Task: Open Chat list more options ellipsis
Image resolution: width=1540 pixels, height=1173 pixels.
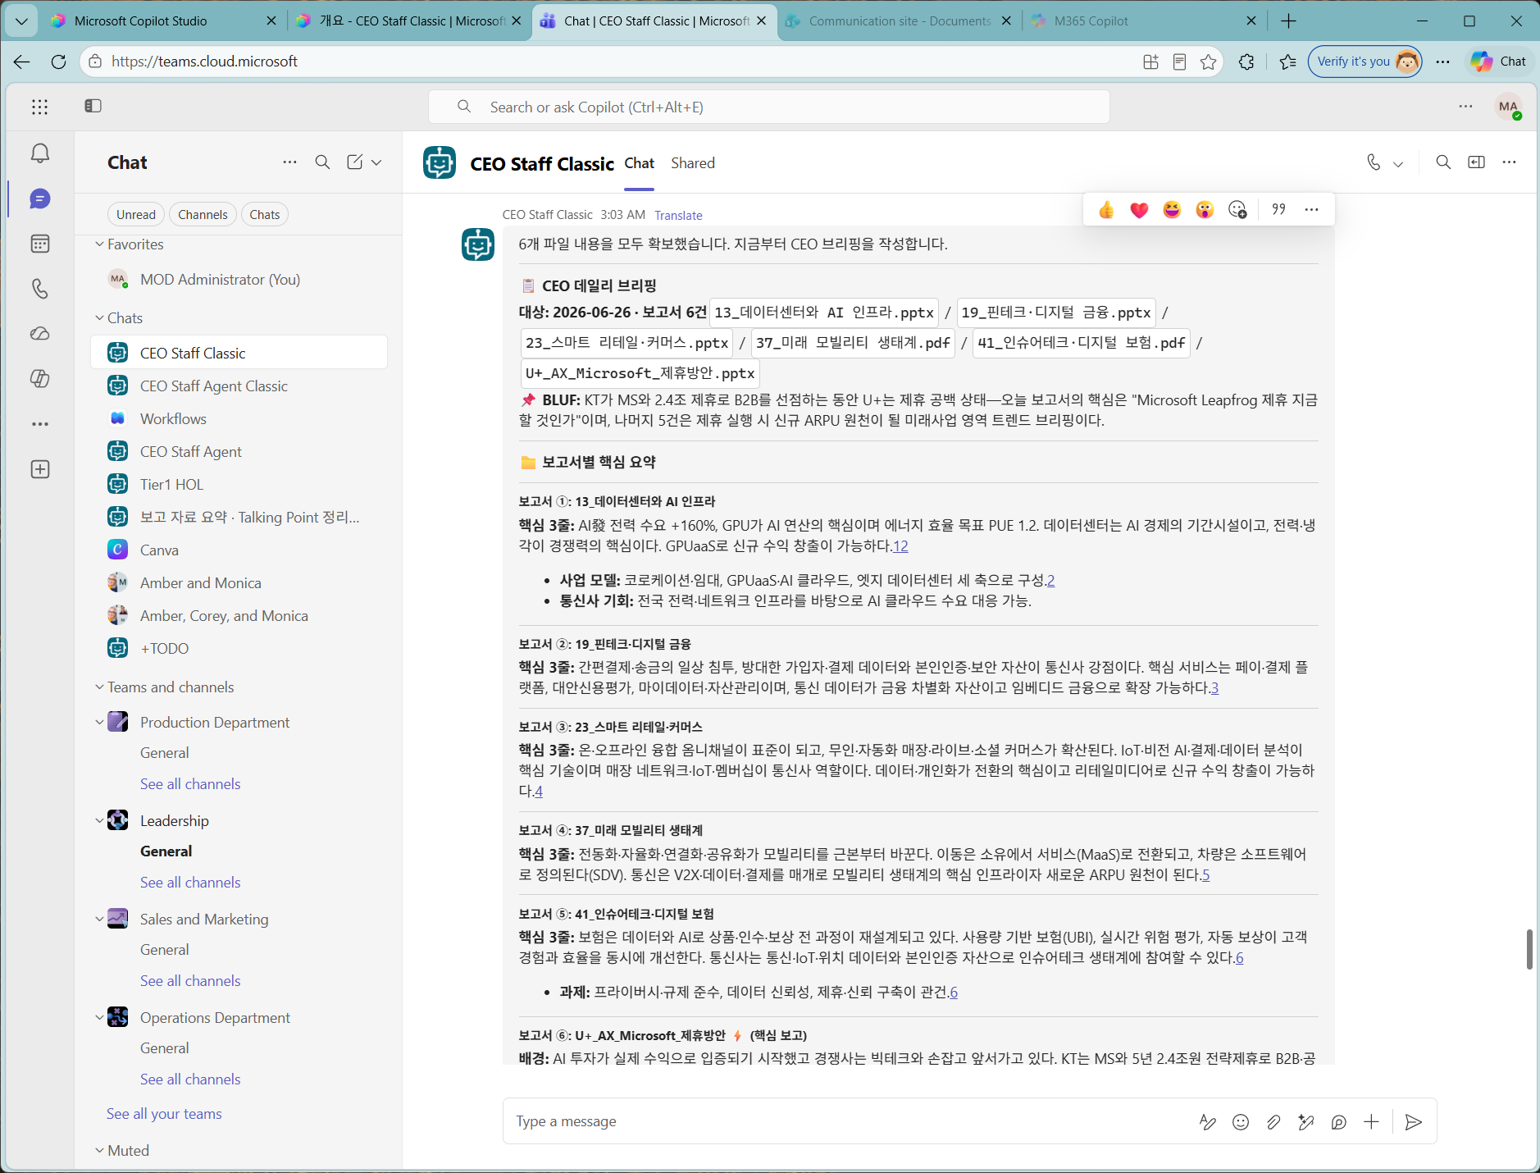Action: click(x=289, y=162)
